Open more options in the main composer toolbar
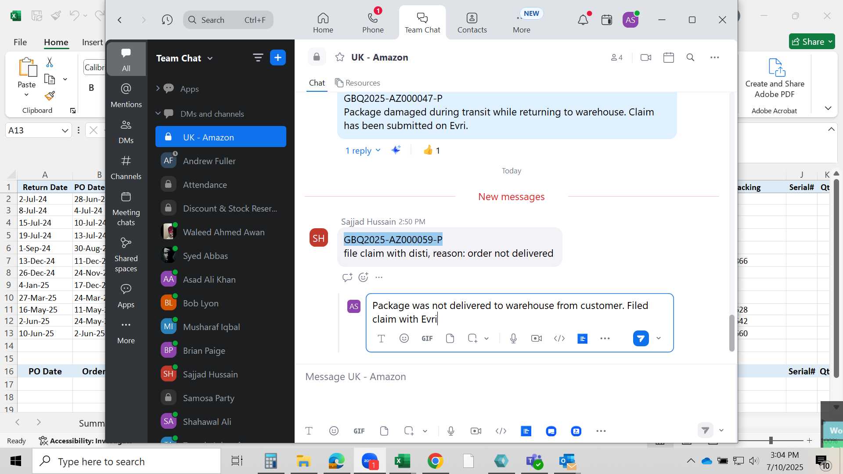Screen dimensions: 843x474 click(601, 431)
